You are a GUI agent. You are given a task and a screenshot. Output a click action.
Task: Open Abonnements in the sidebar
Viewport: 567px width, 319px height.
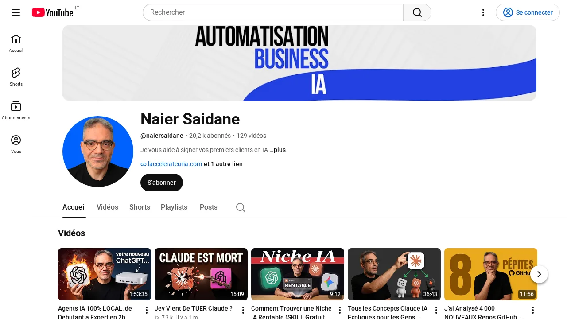16,111
